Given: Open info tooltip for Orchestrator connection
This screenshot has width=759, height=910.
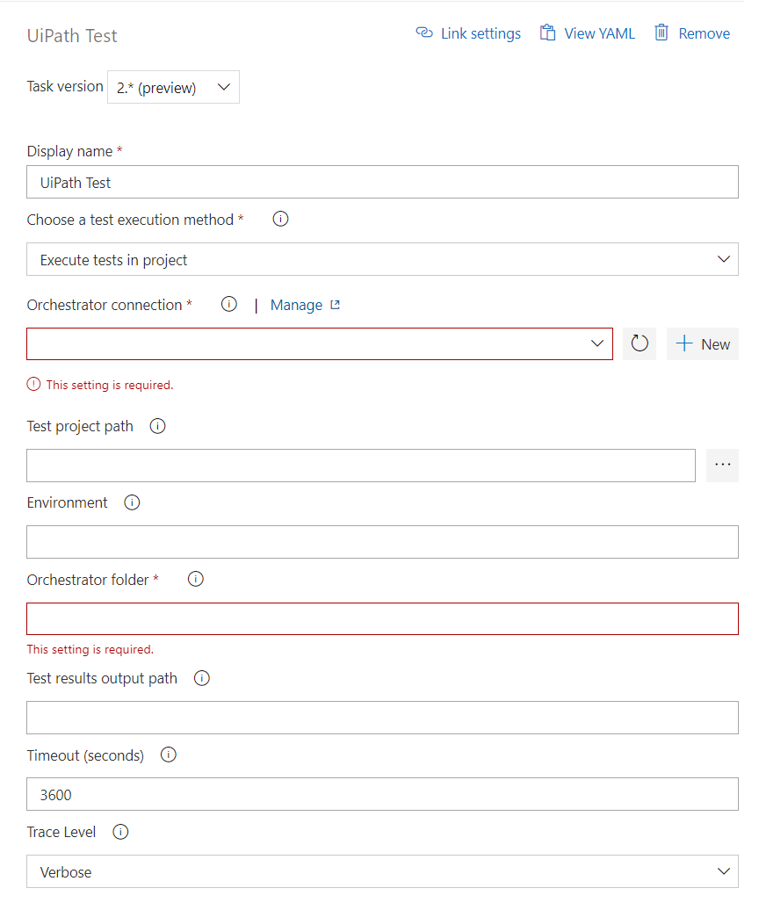Looking at the screenshot, I should [x=229, y=304].
